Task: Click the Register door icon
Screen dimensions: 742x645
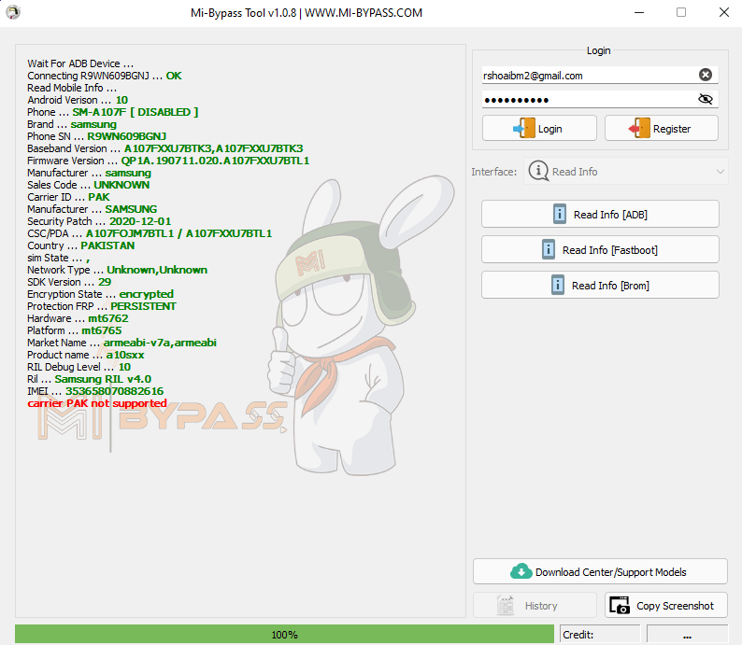Action: 640,129
